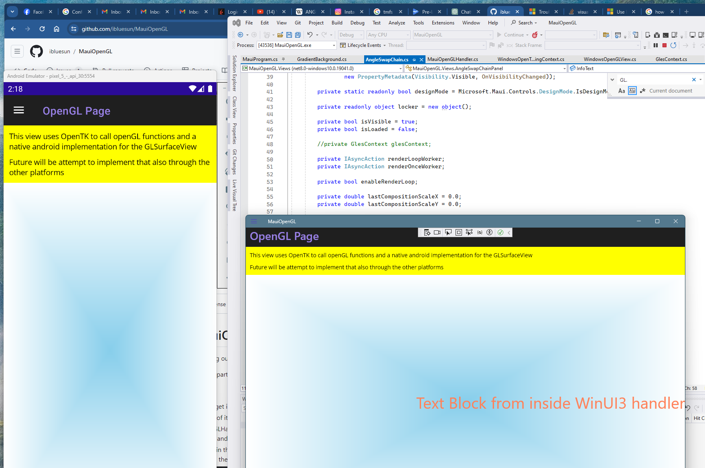Screen dimensions: 705x468
Task: Switch to the GlesContext.cs tab
Action: coord(671,59)
